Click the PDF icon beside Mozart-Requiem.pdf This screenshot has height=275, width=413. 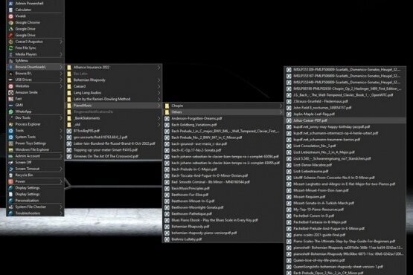pyautogui.click(x=289, y=197)
